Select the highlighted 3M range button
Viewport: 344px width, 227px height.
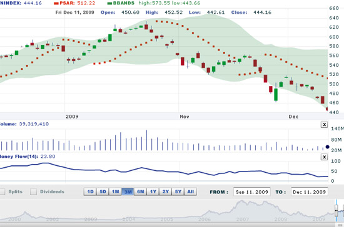pyautogui.click(x=128, y=192)
